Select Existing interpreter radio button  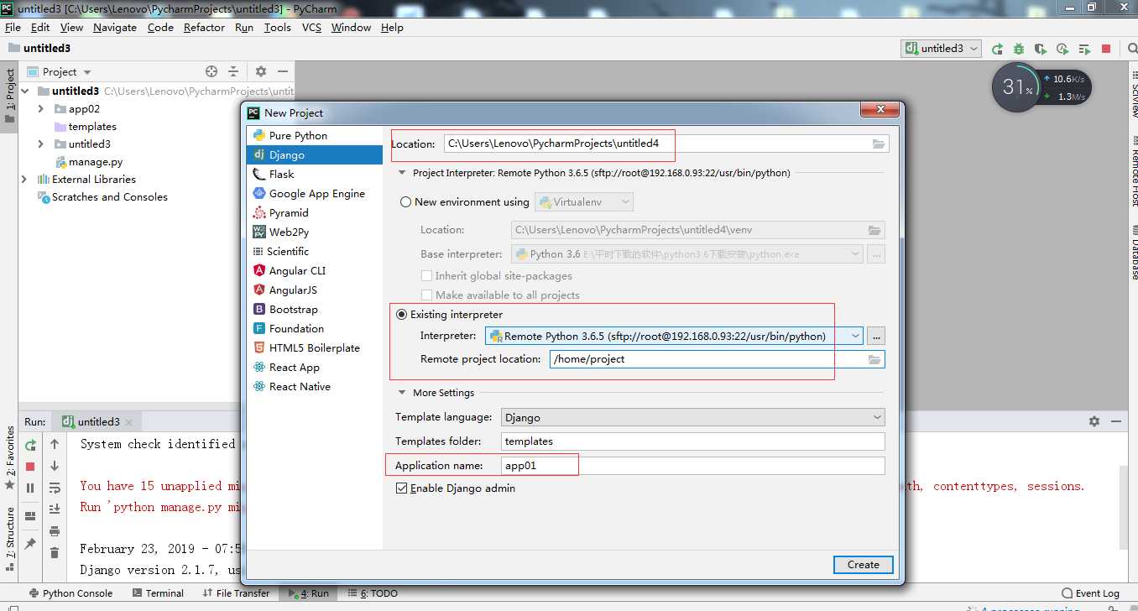pyautogui.click(x=401, y=315)
